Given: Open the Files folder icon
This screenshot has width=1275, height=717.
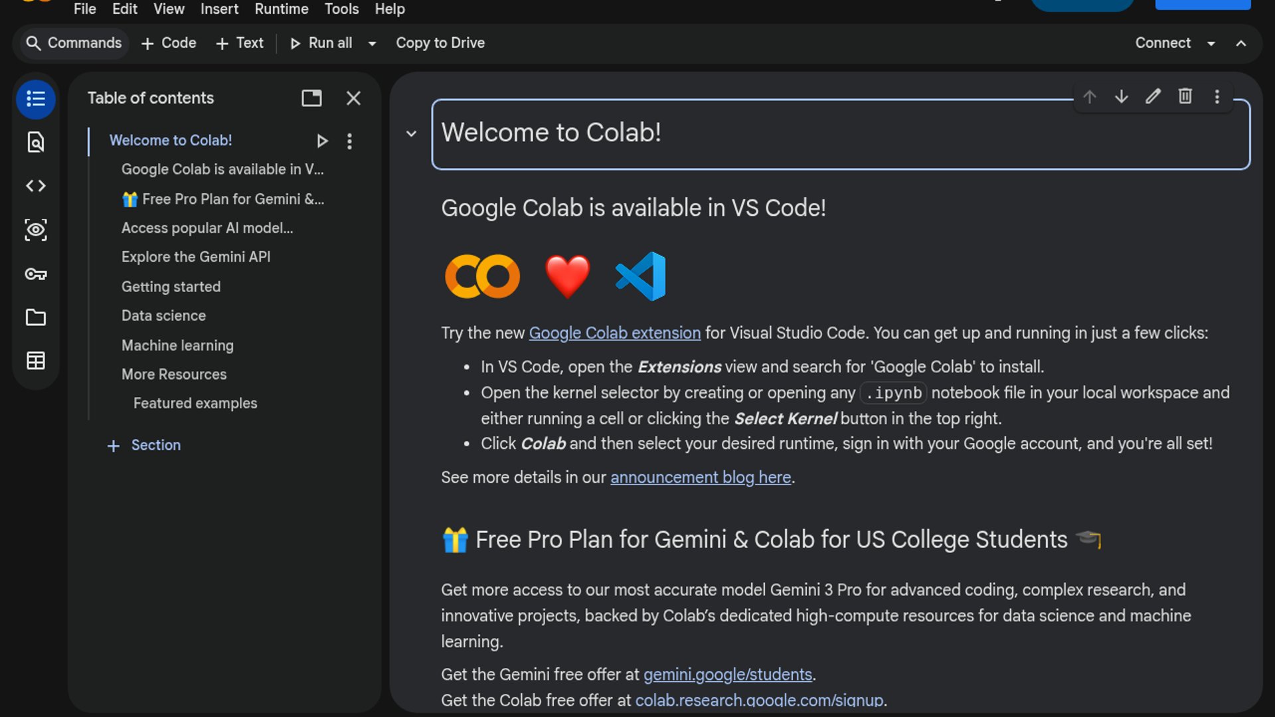Looking at the screenshot, I should coord(36,317).
